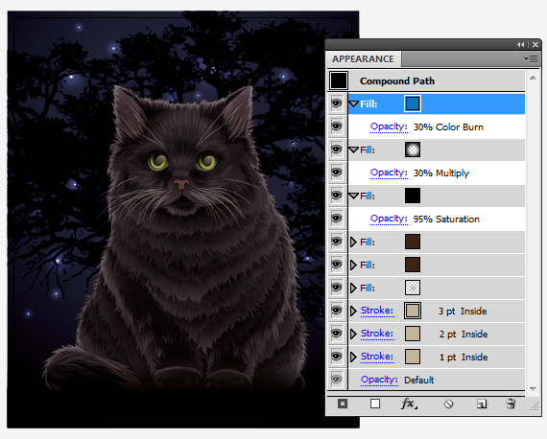This screenshot has height=439, width=547.
Task: Open the 2 pt stroke color swatch
Action: [413, 334]
